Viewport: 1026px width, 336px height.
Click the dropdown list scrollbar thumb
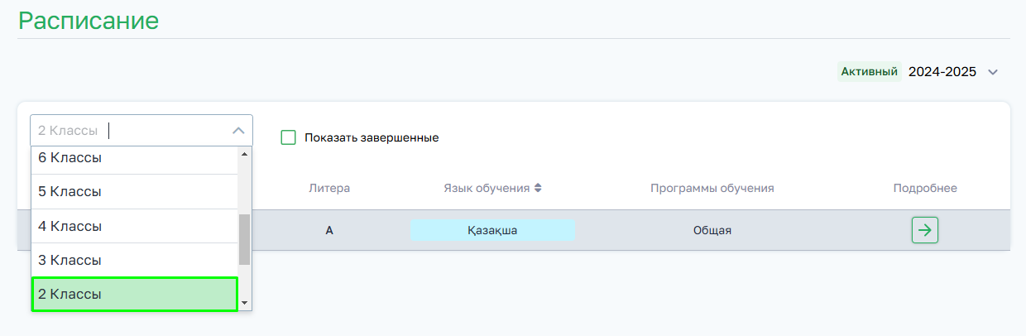(x=244, y=239)
